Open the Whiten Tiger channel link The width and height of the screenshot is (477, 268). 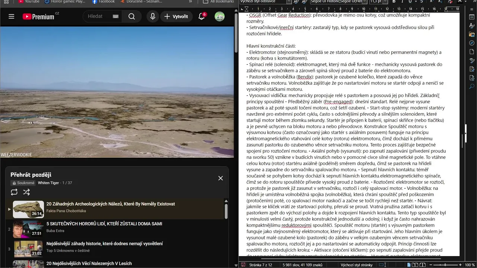[48, 183]
